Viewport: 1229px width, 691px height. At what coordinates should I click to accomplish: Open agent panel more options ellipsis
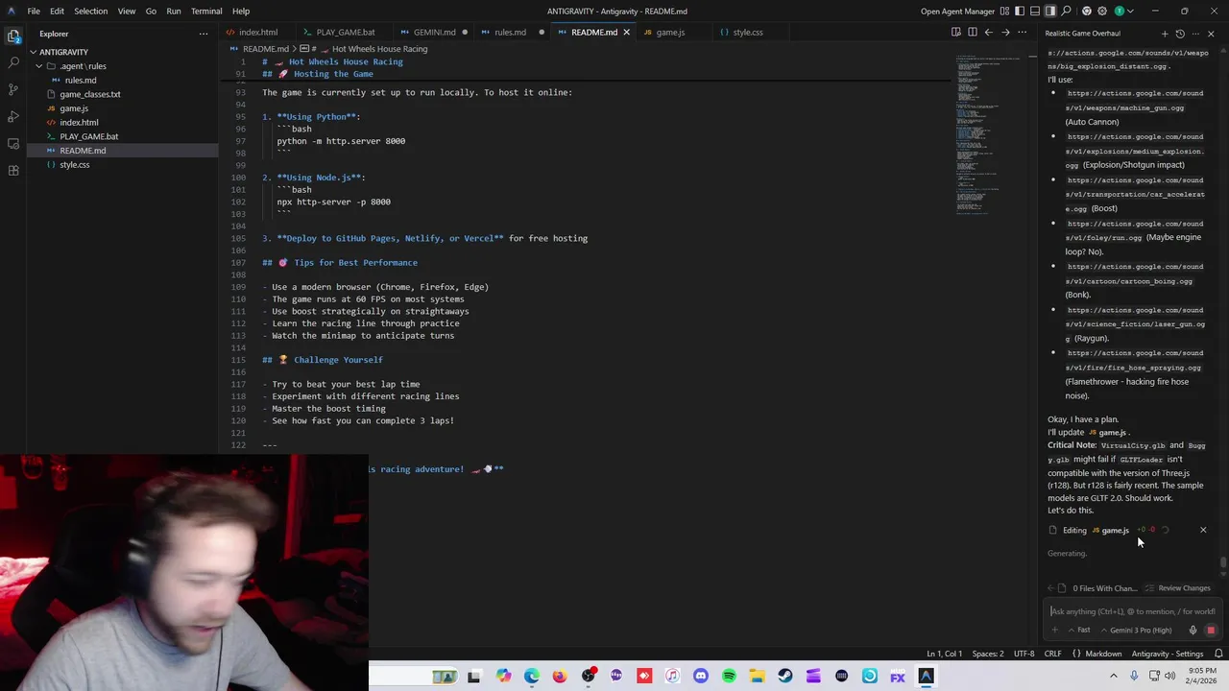point(1195,34)
